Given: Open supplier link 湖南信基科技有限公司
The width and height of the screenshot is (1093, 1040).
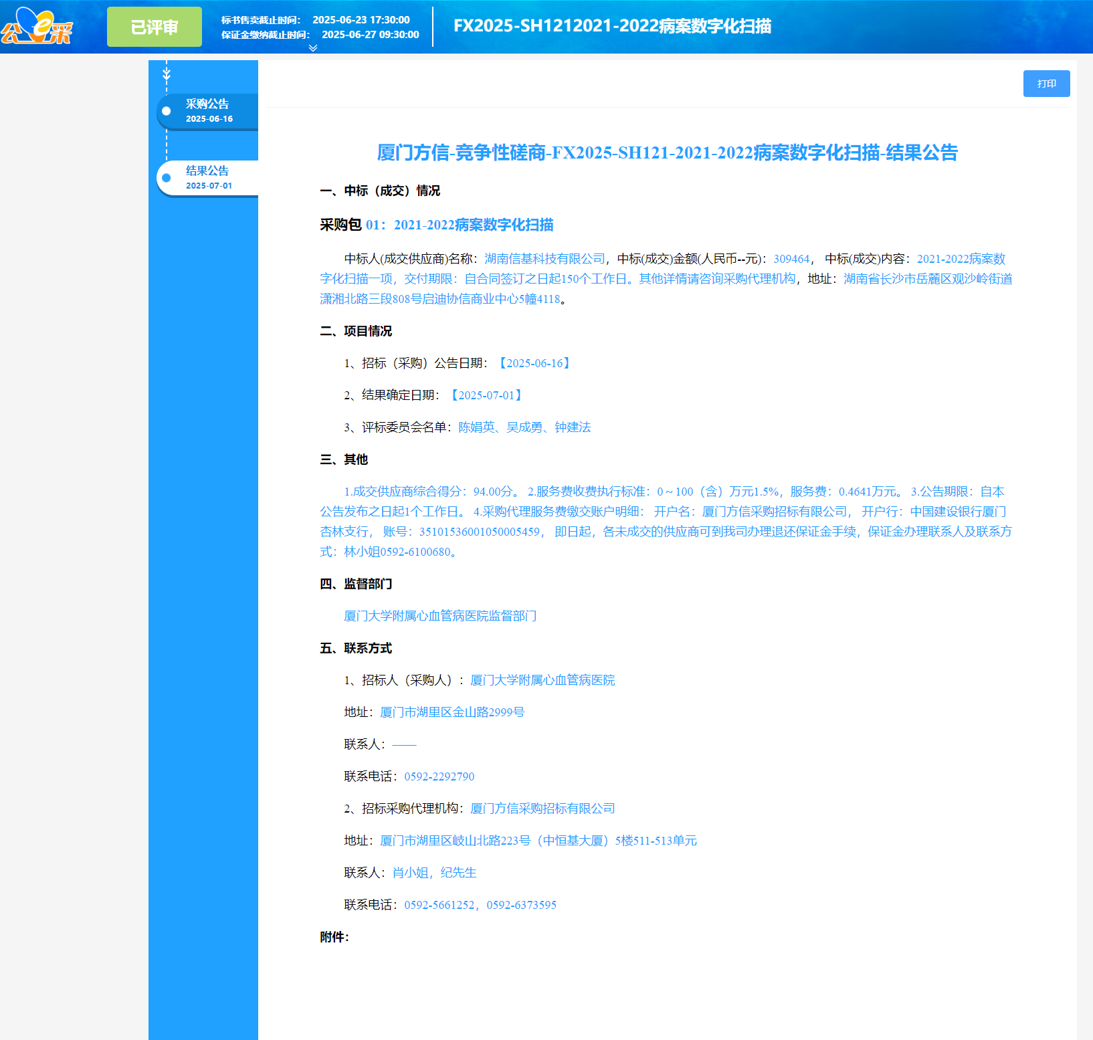Looking at the screenshot, I should point(544,259).
